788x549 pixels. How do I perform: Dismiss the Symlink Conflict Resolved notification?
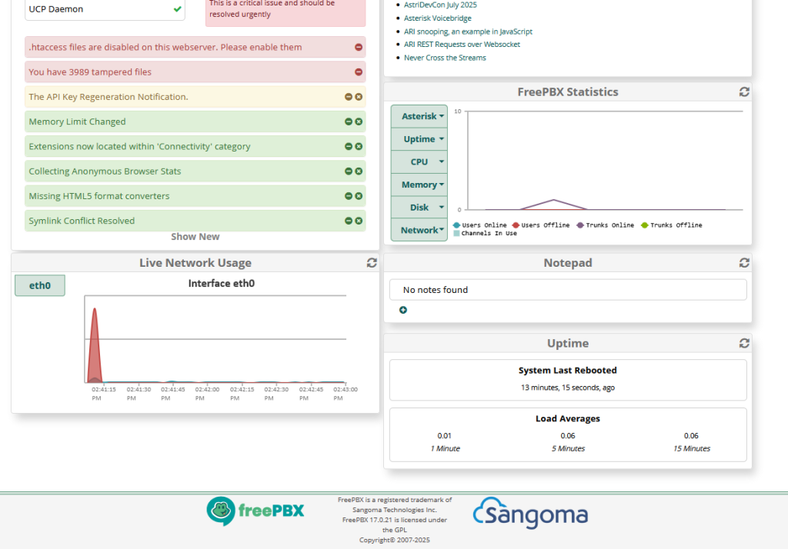pyautogui.click(x=359, y=221)
